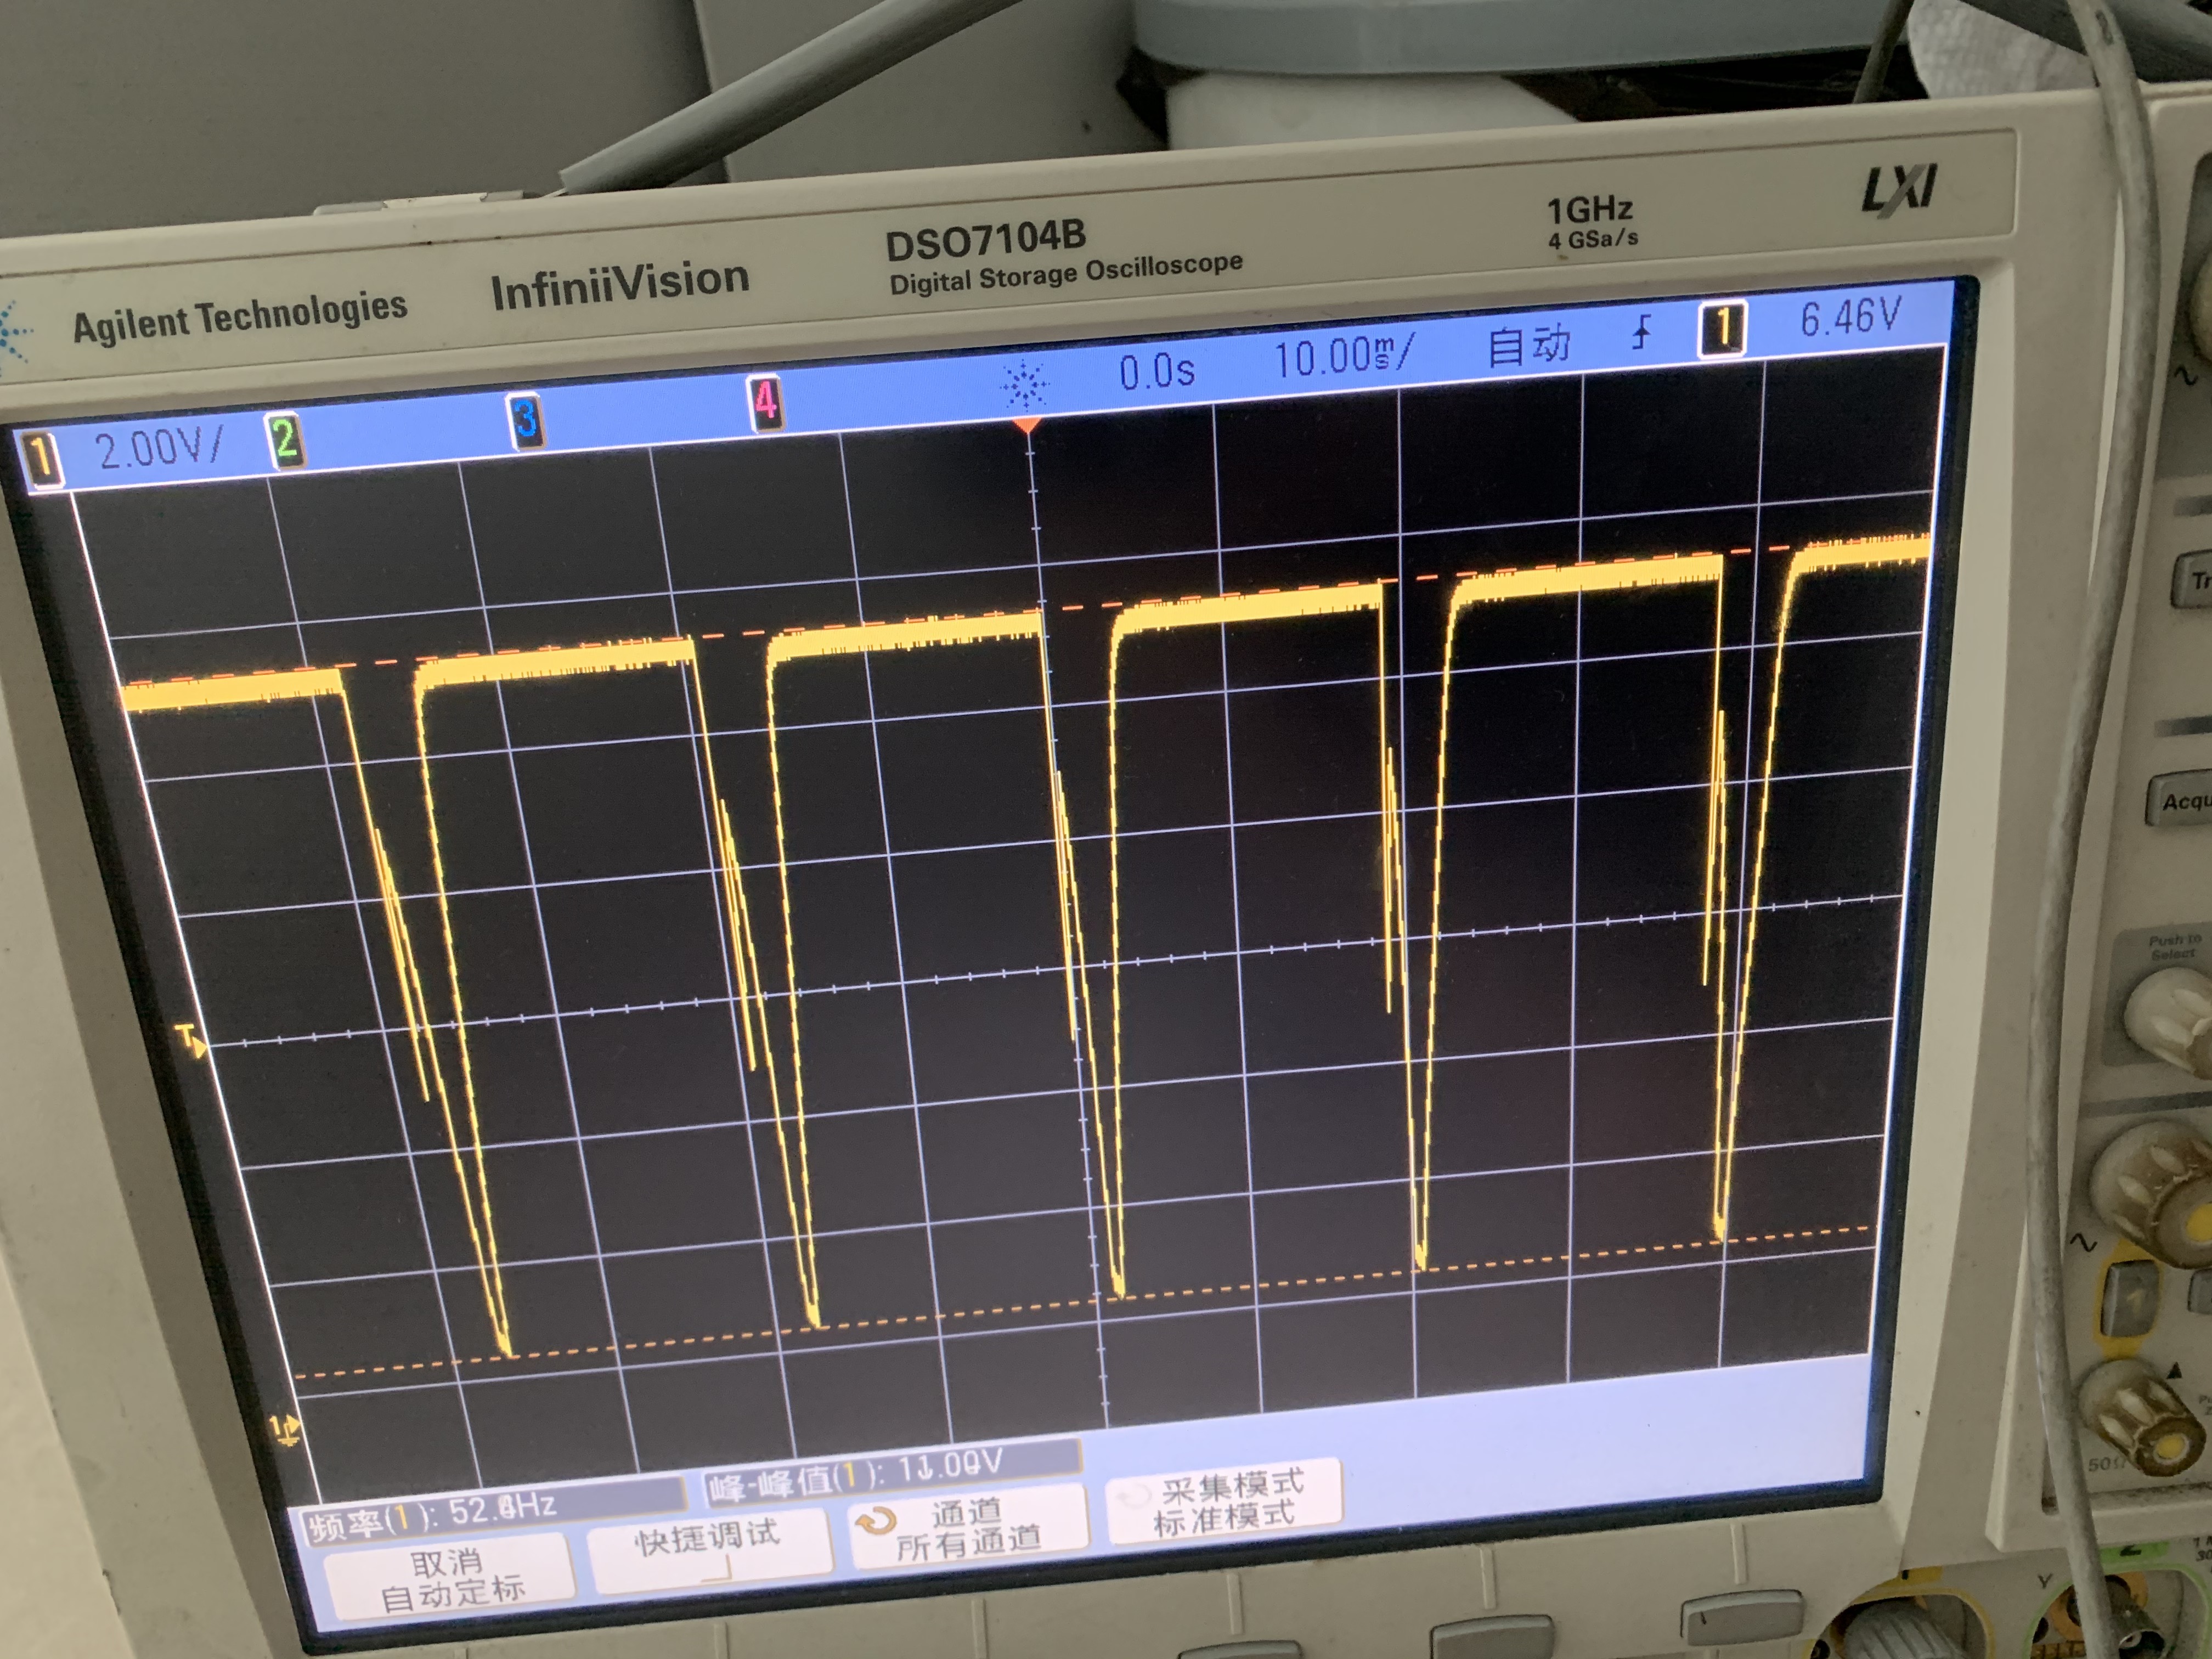Image resolution: width=2212 pixels, height=1659 pixels.
Task: Click the trigger level T marker
Action: coord(190,1040)
